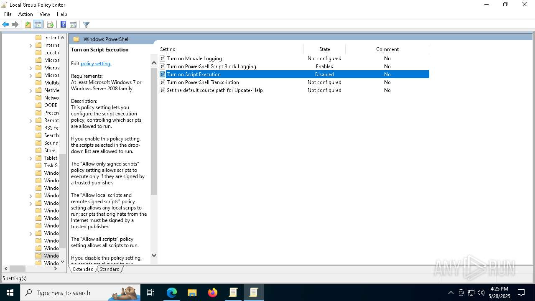
Task: Click the 'Type here to search' box
Action: (80, 293)
